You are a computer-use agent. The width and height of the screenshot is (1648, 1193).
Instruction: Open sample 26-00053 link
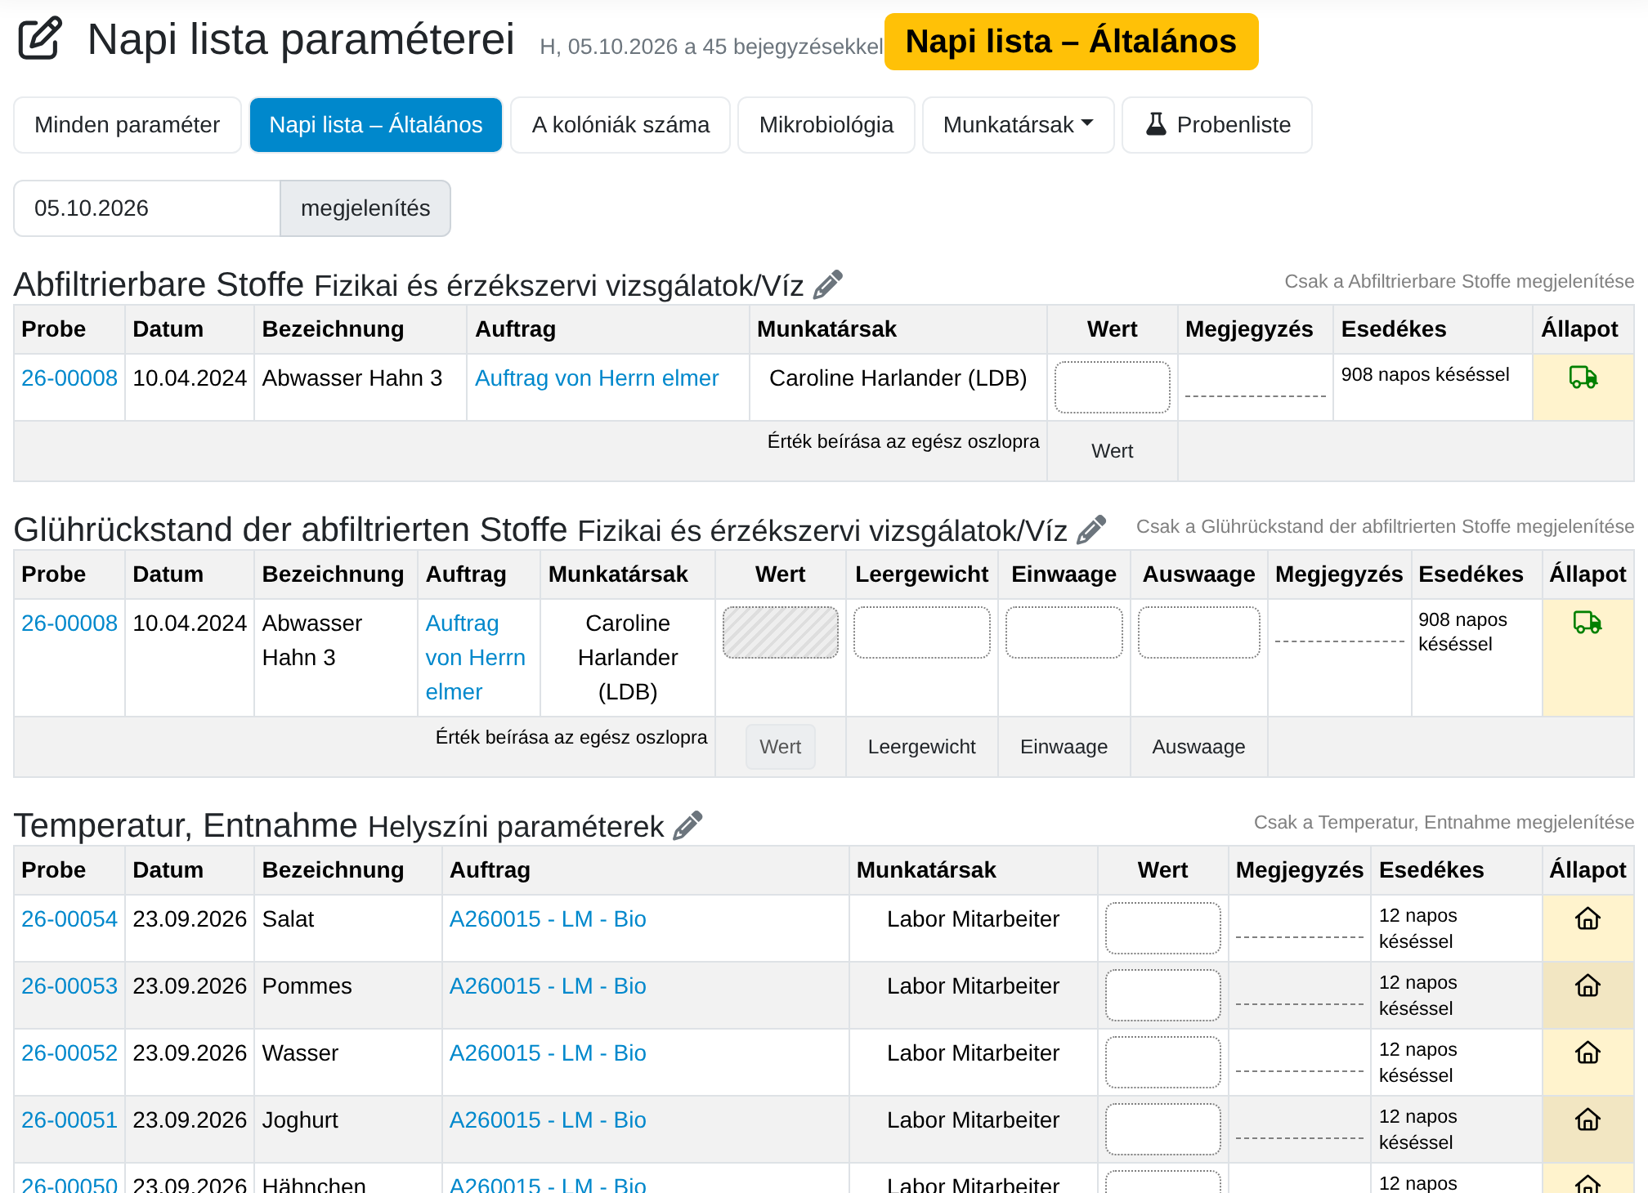(69, 985)
